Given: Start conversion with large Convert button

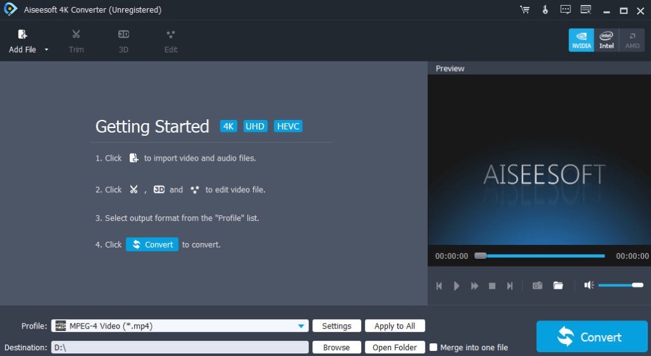Looking at the screenshot, I should (592, 336).
